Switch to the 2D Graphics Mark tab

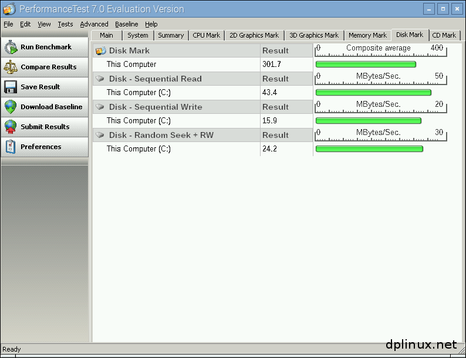click(x=254, y=35)
